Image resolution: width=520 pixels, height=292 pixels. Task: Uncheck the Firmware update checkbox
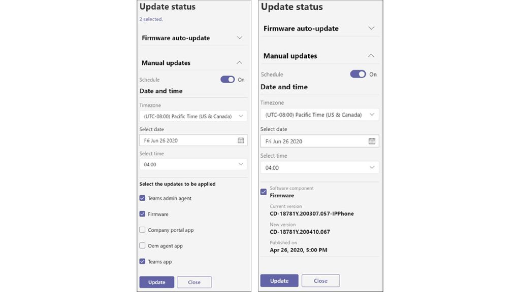[142, 214]
